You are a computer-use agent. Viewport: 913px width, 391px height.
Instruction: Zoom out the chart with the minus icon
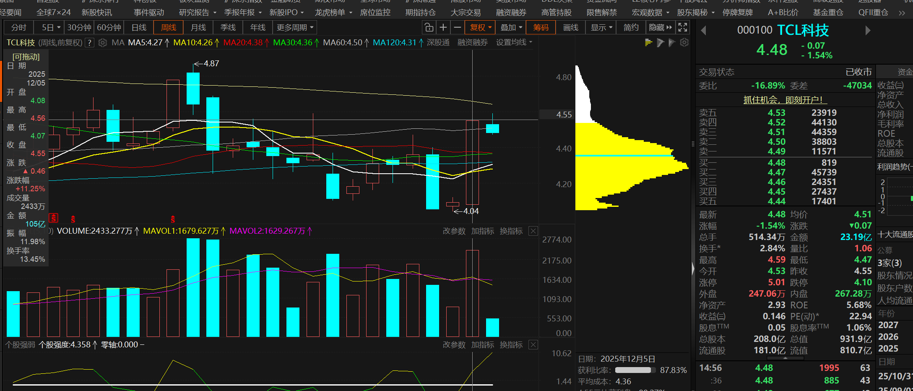pyautogui.click(x=458, y=28)
